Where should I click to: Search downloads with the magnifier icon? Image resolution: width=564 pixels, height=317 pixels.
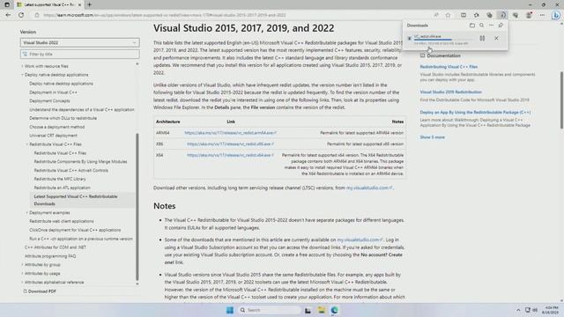point(482,26)
